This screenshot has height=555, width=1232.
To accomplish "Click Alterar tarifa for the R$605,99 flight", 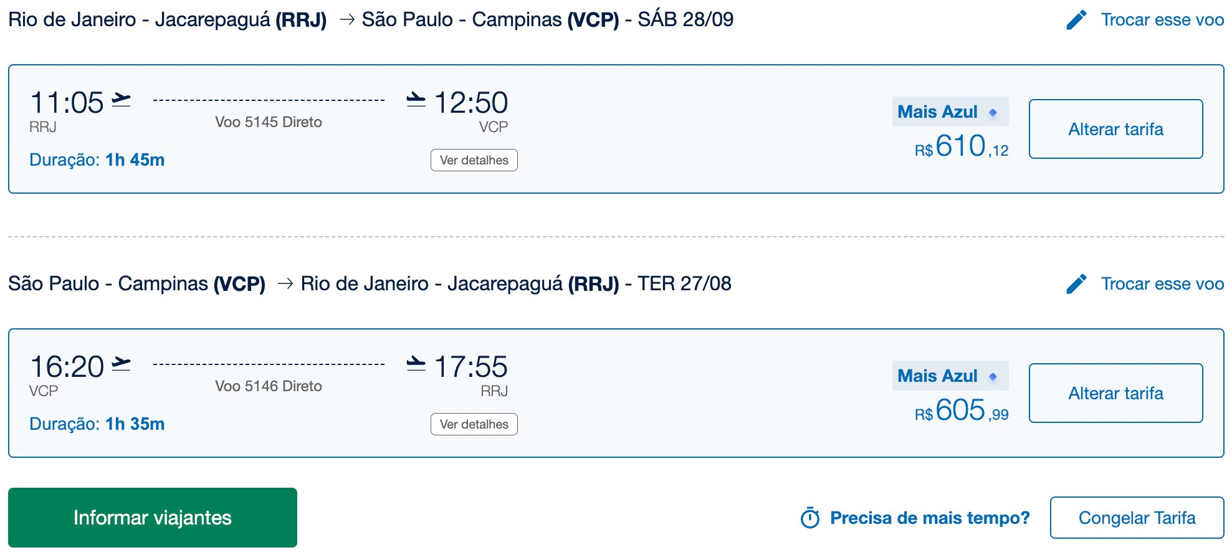I will 1115,393.
